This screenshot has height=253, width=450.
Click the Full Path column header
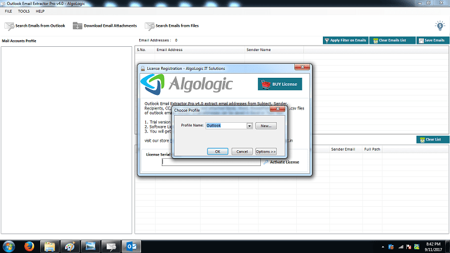tap(372, 150)
